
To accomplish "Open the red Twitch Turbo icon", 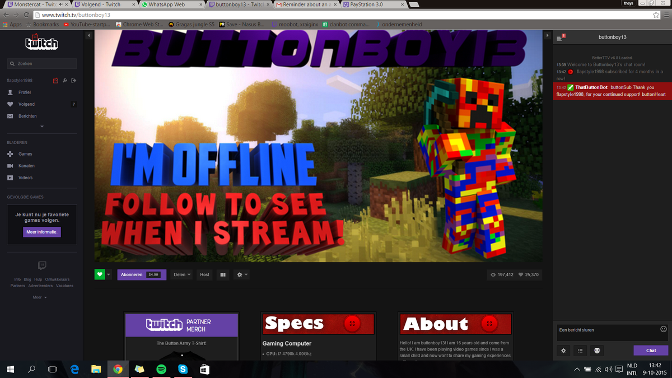I will coord(56,81).
